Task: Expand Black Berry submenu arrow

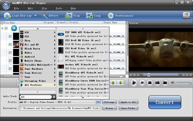Action: click(x=55, y=49)
